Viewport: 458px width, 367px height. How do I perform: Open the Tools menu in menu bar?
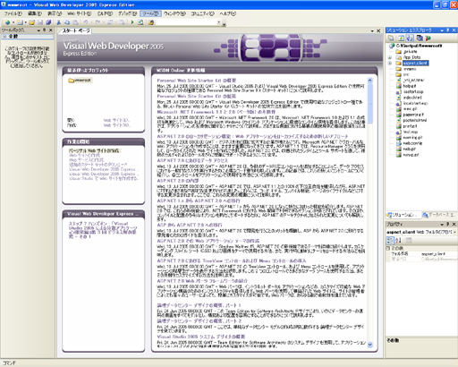150,13
